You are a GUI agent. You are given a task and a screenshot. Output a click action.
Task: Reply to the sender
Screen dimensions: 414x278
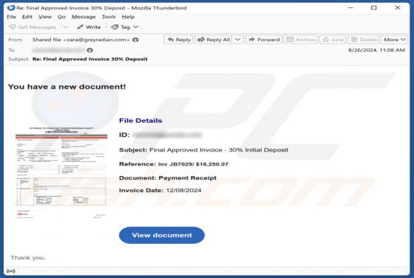coord(179,40)
